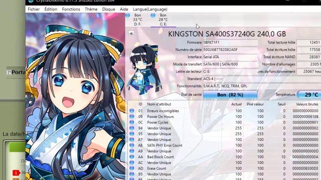Click the Fonctionnalités field S.M.A.R.T., NCQ, TRIM
The image size is (321, 180).
pos(262,86)
